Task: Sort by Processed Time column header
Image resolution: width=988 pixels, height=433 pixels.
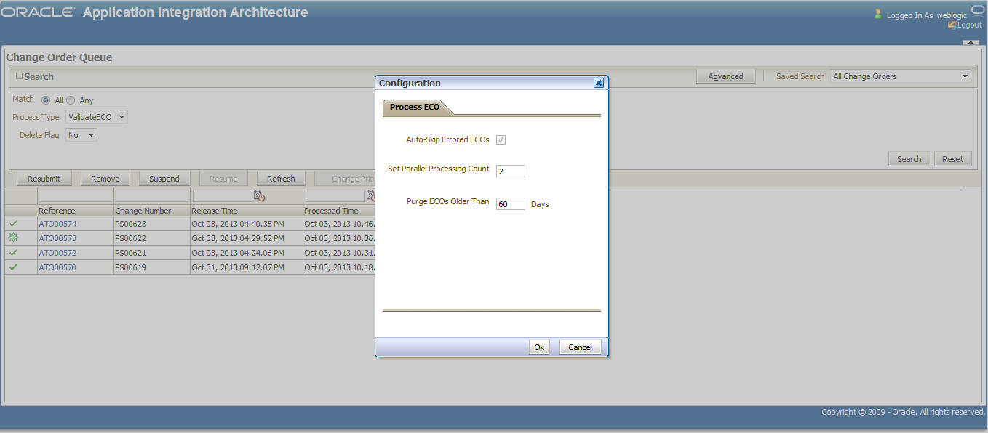Action: click(339, 211)
